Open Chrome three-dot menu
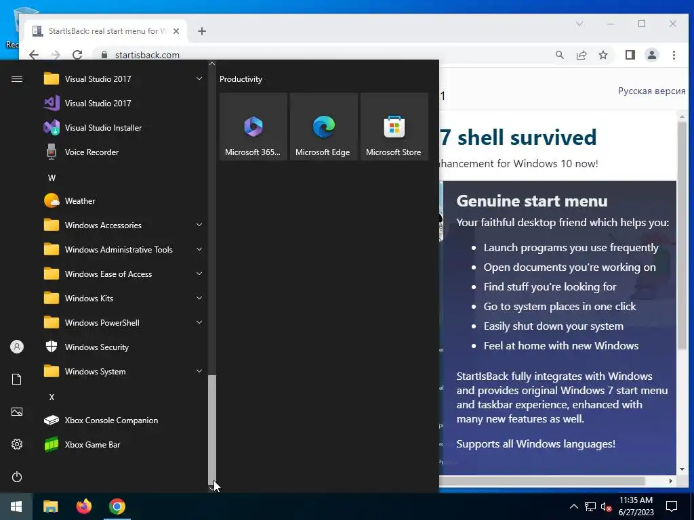 coord(674,55)
